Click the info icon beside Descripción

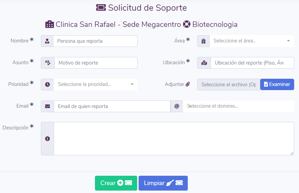coord(47,139)
